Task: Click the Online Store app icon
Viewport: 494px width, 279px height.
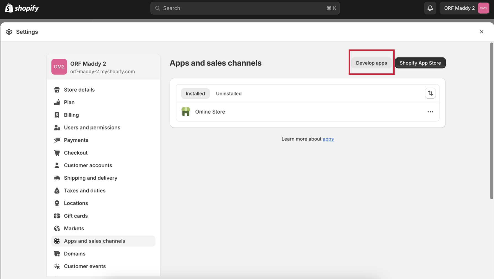Action: 186,112
